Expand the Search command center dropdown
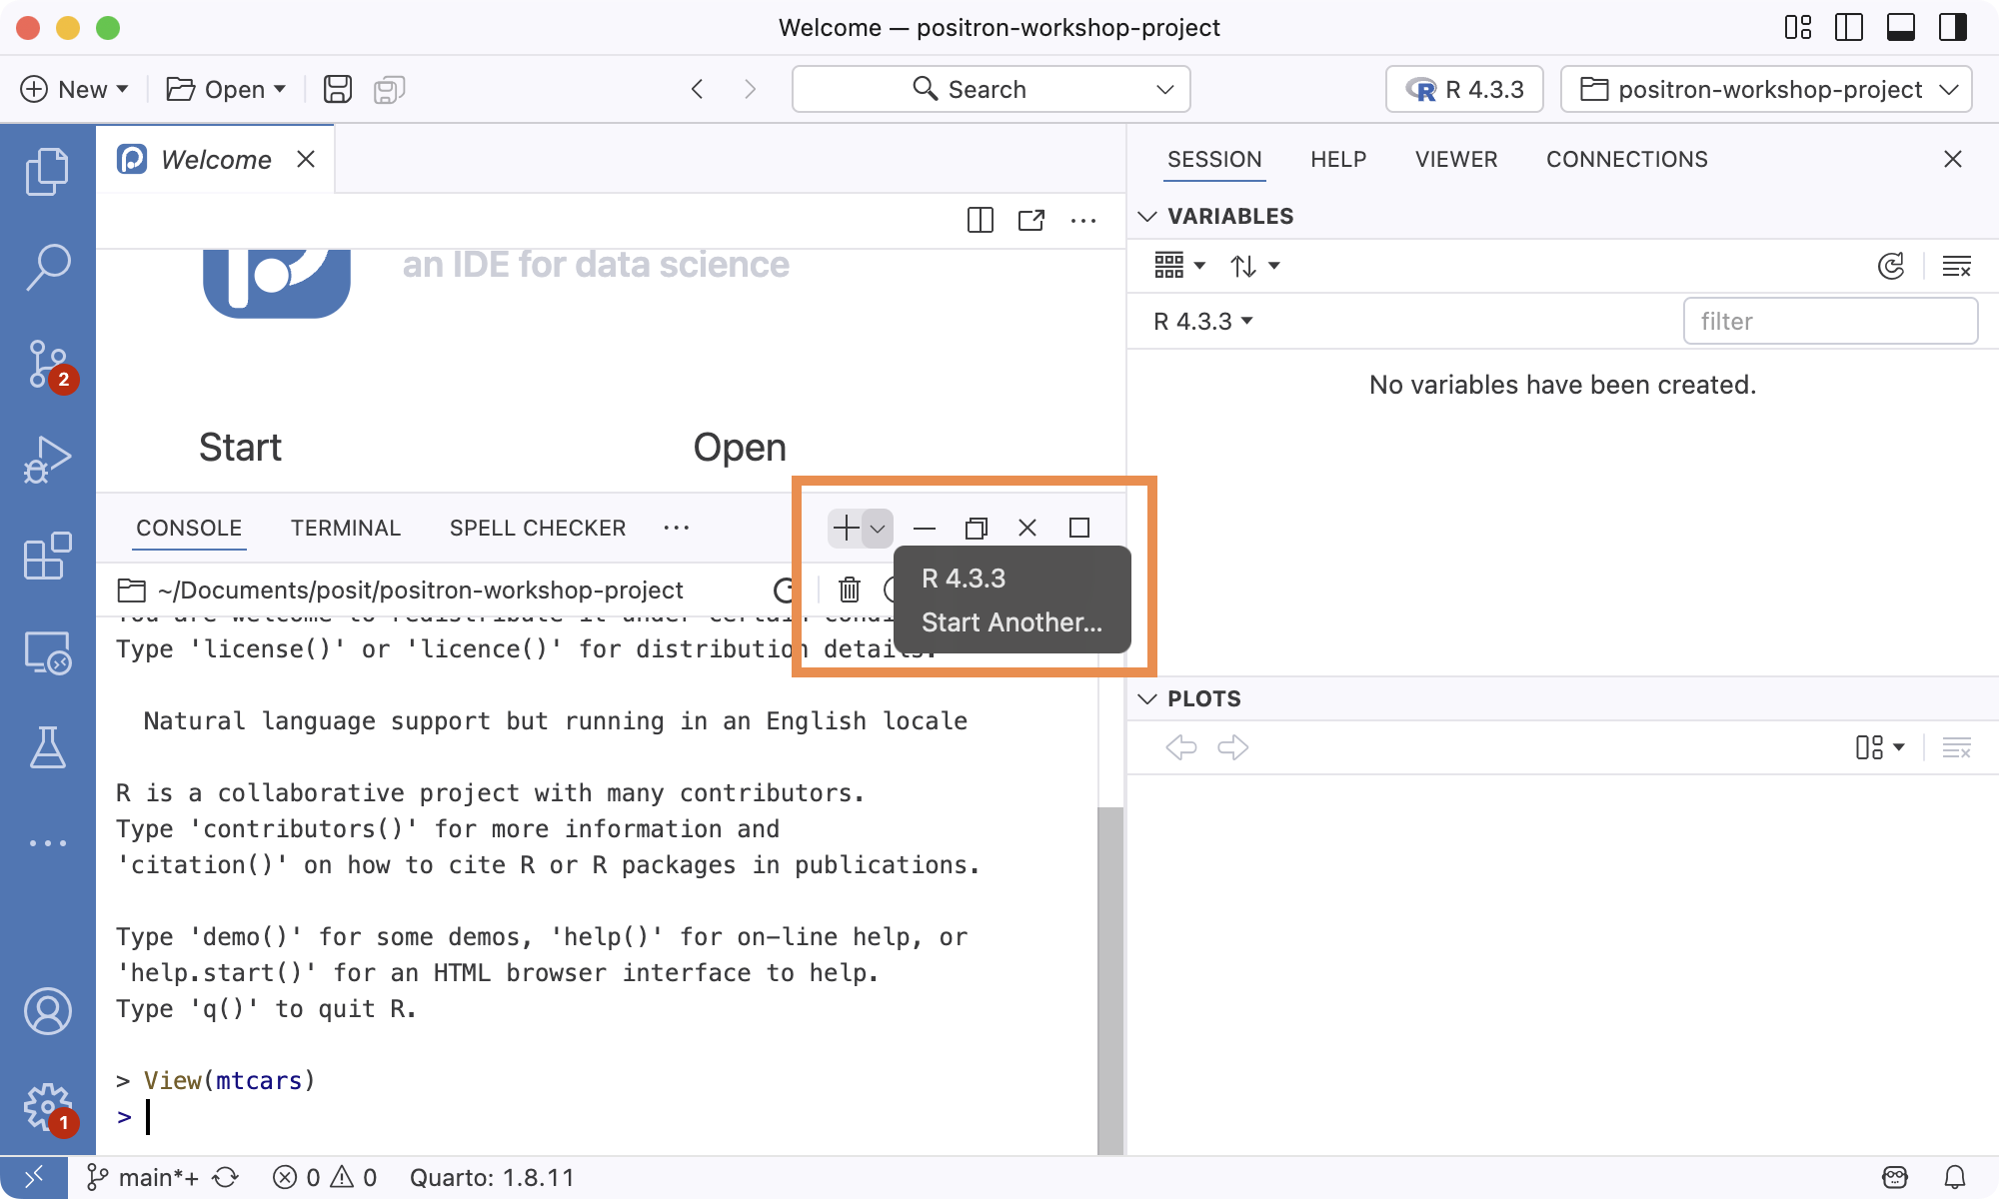Viewport: 1999px width, 1199px height. pos(1164,89)
